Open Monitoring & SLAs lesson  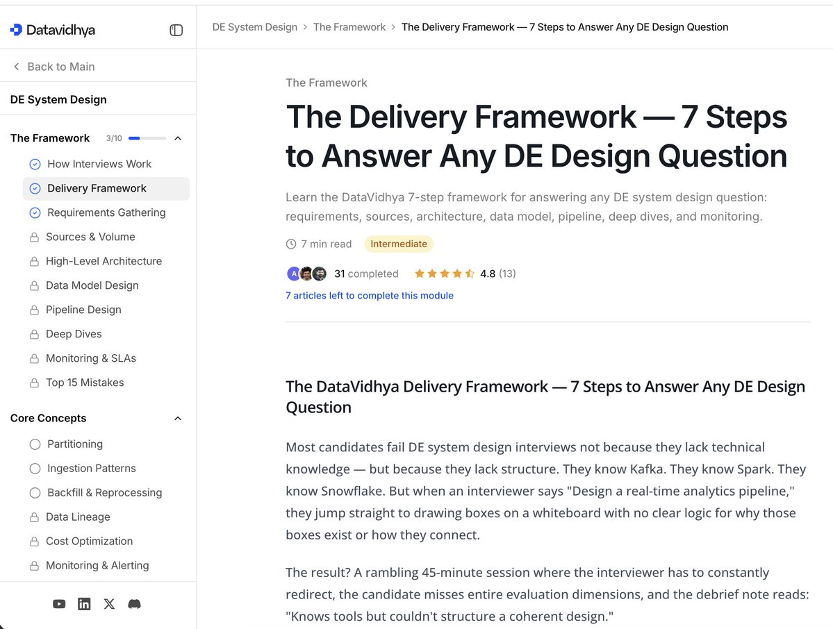(x=91, y=359)
